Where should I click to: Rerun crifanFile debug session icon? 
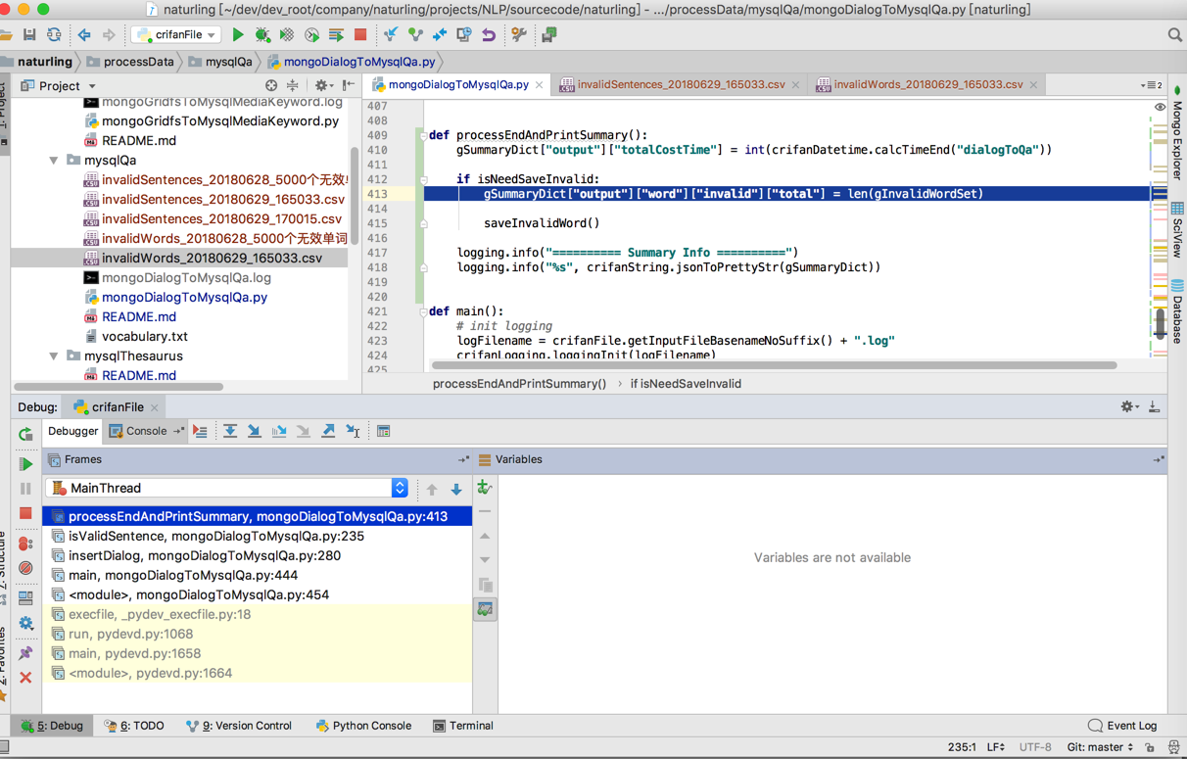point(25,435)
